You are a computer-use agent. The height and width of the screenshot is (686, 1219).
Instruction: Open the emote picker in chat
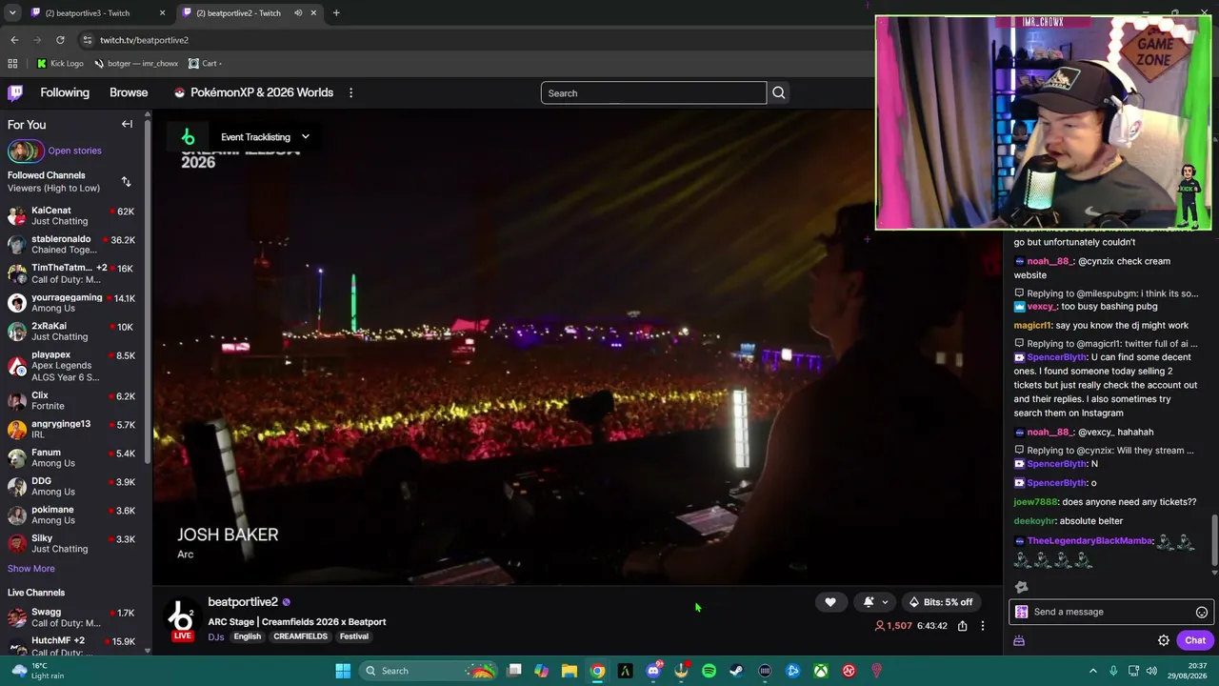click(x=1202, y=612)
